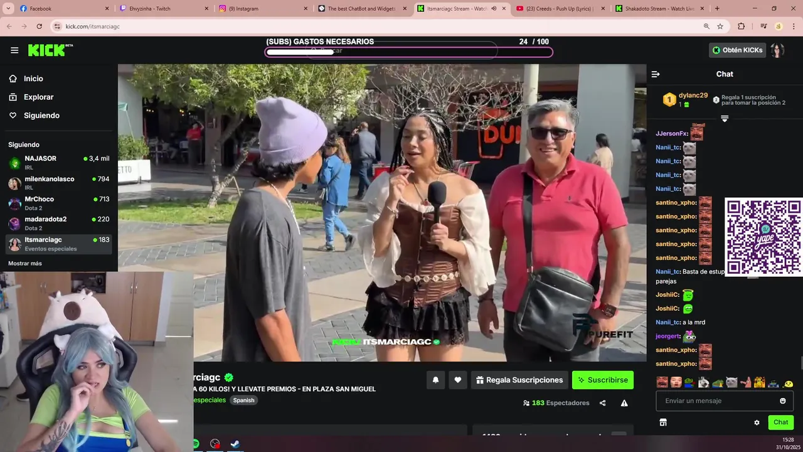Open MrChoco channel in following list

(x=59, y=203)
